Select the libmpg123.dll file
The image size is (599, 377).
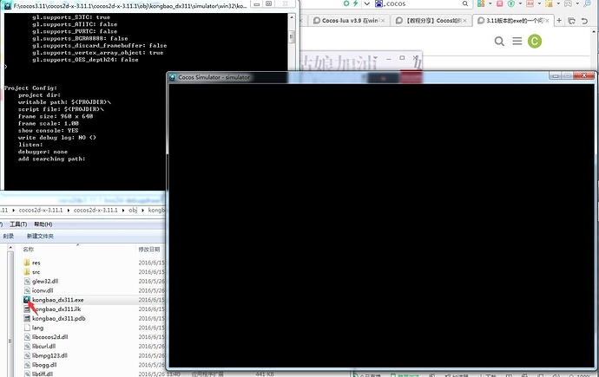click(49, 355)
